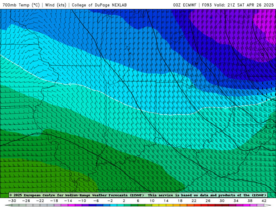Image resolution: width=276 pixels, height=207 pixels.
Task: Click the -18 legend value
Action: tap(54, 201)
